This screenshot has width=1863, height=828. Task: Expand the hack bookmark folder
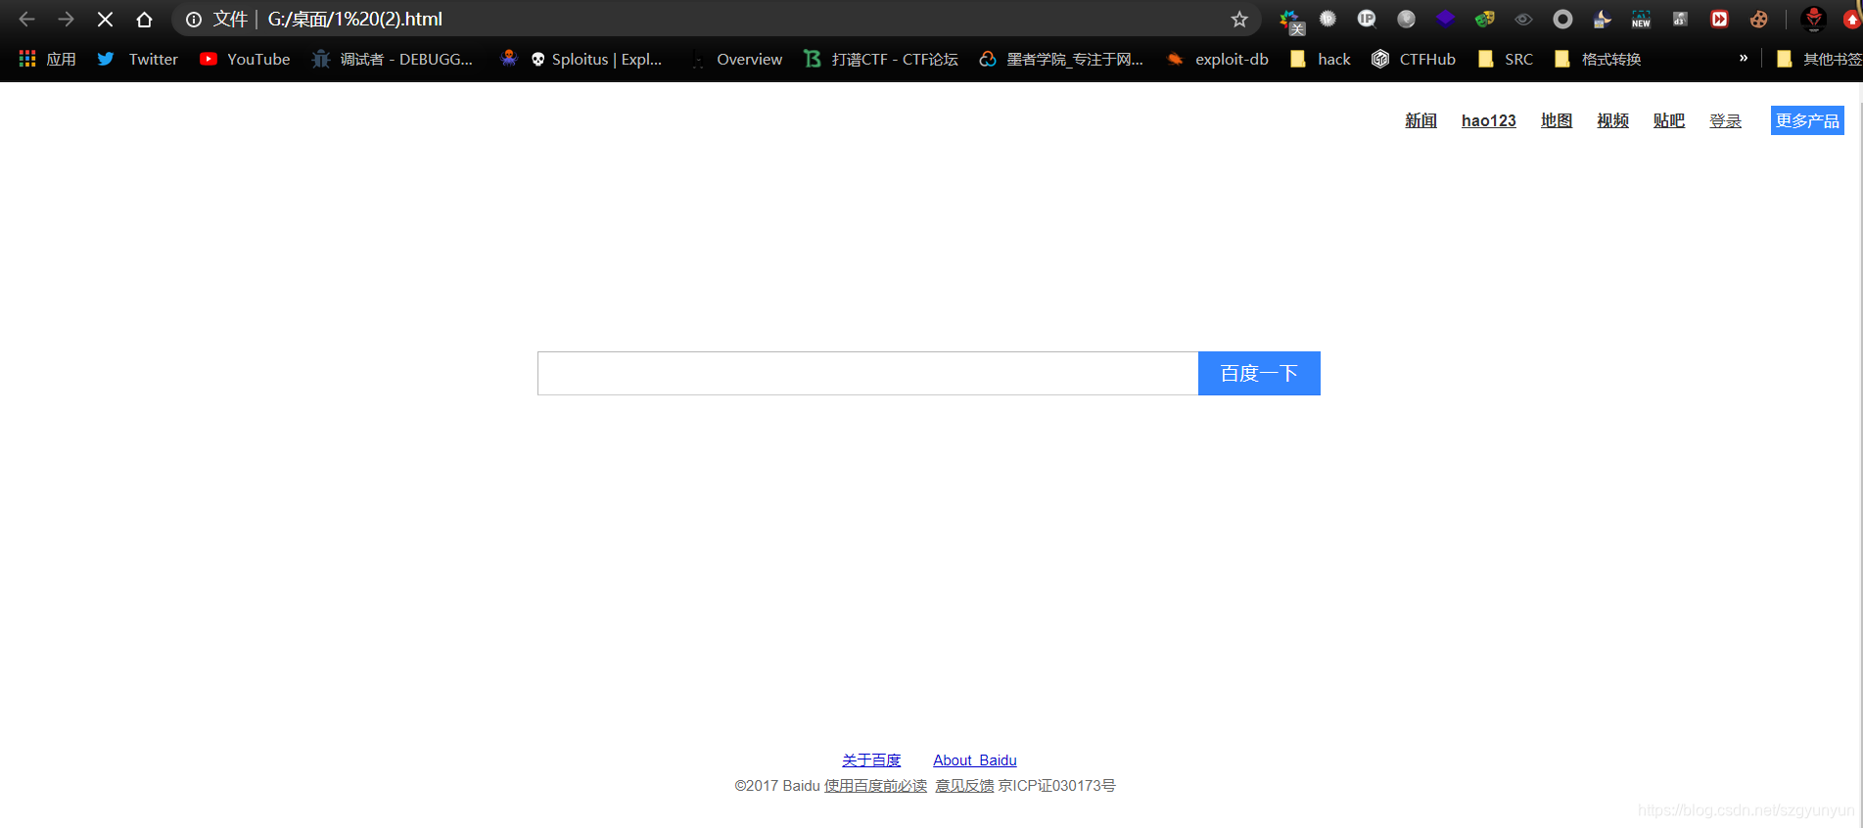coord(1320,59)
